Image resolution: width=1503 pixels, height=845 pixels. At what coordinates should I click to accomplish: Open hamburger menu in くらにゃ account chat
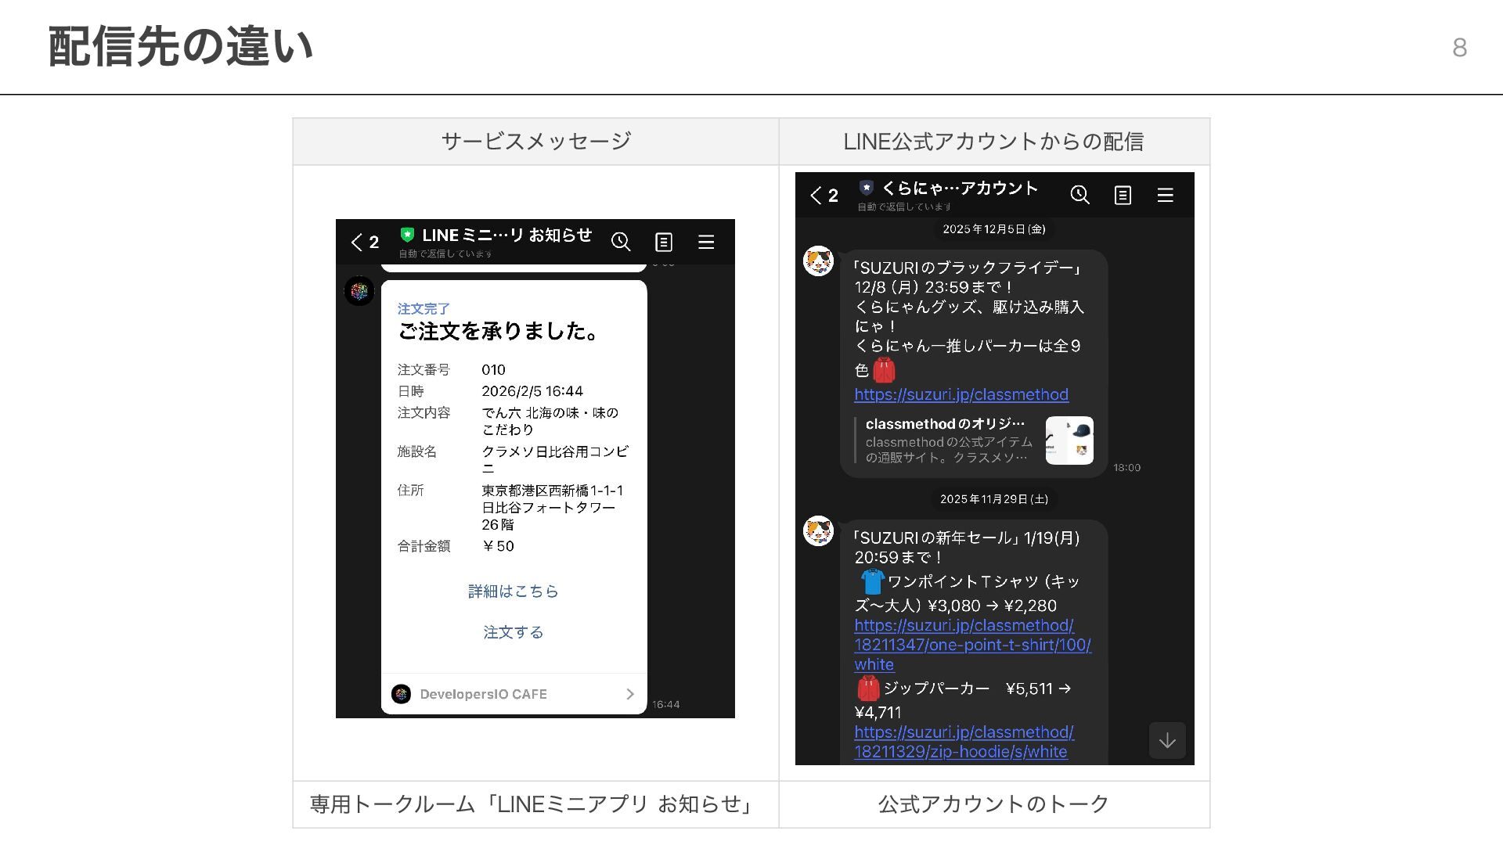[x=1165, y=195]
